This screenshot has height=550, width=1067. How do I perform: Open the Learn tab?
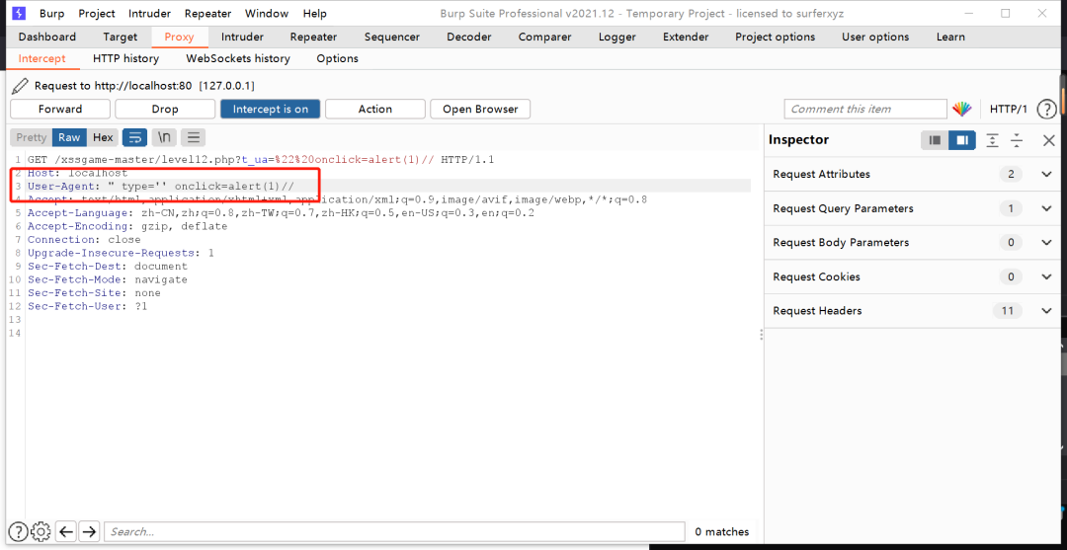950,38
